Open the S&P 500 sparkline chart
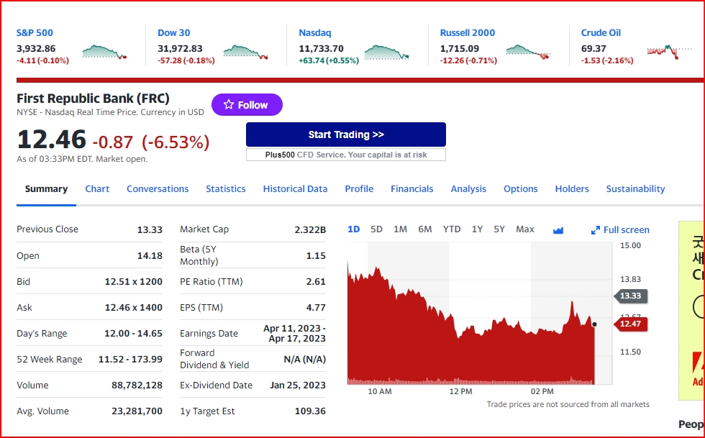Viewport: 705px width, 438px height. click(x=104, y=52)
